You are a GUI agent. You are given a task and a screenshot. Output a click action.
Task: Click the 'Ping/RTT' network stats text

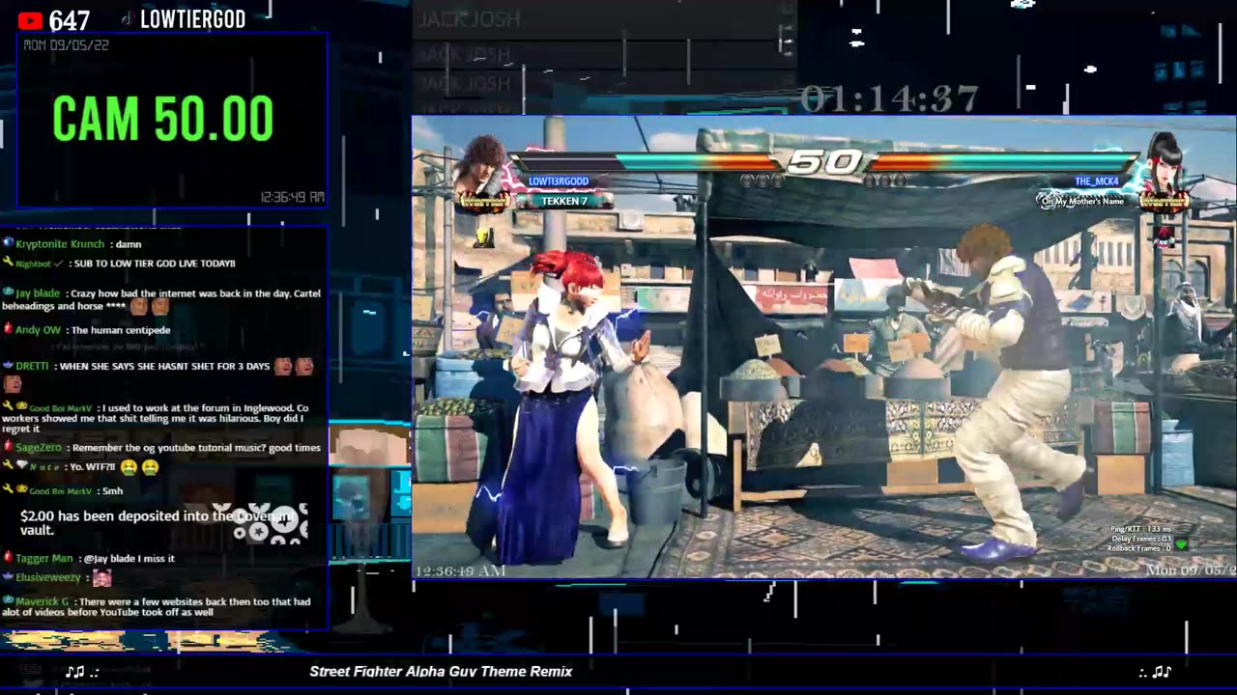pos(1139,529)
